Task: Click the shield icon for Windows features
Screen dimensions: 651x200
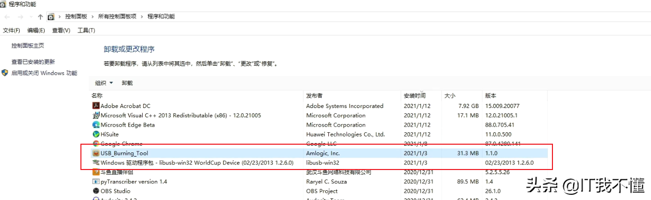Action: [5, 73]
